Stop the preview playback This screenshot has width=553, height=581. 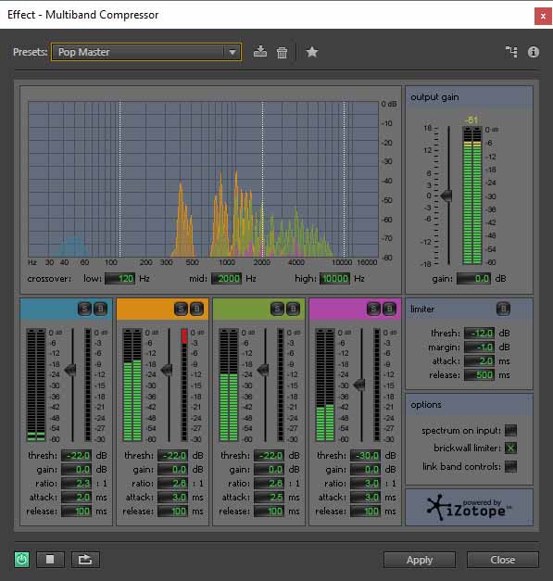50,559
